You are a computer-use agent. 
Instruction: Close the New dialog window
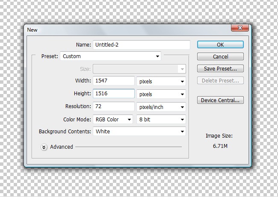point(240,29)
